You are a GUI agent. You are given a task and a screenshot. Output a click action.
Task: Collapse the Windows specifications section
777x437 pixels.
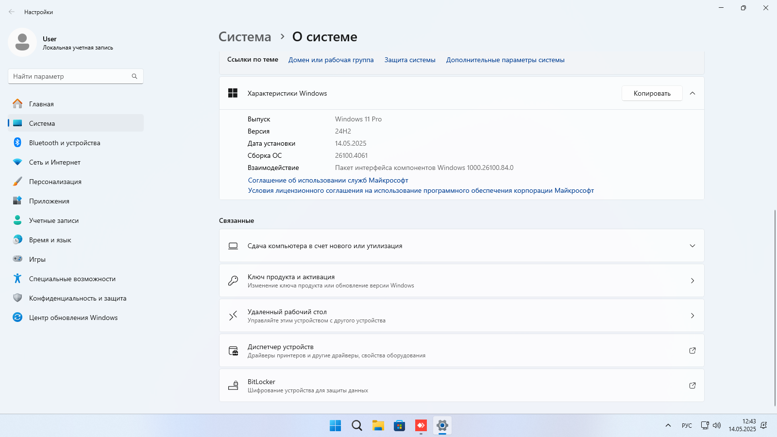[693, 93]
